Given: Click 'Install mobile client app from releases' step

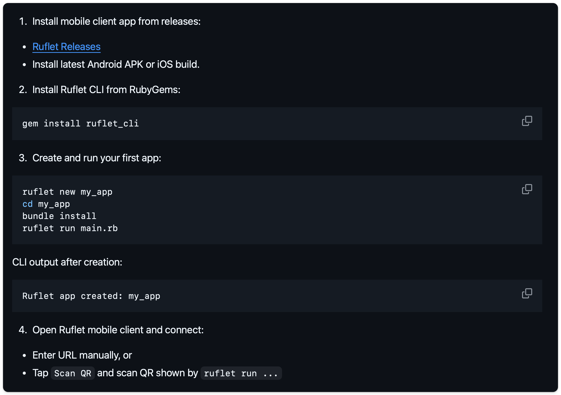Looking at the screenshot, I should (x=116, y=21).
